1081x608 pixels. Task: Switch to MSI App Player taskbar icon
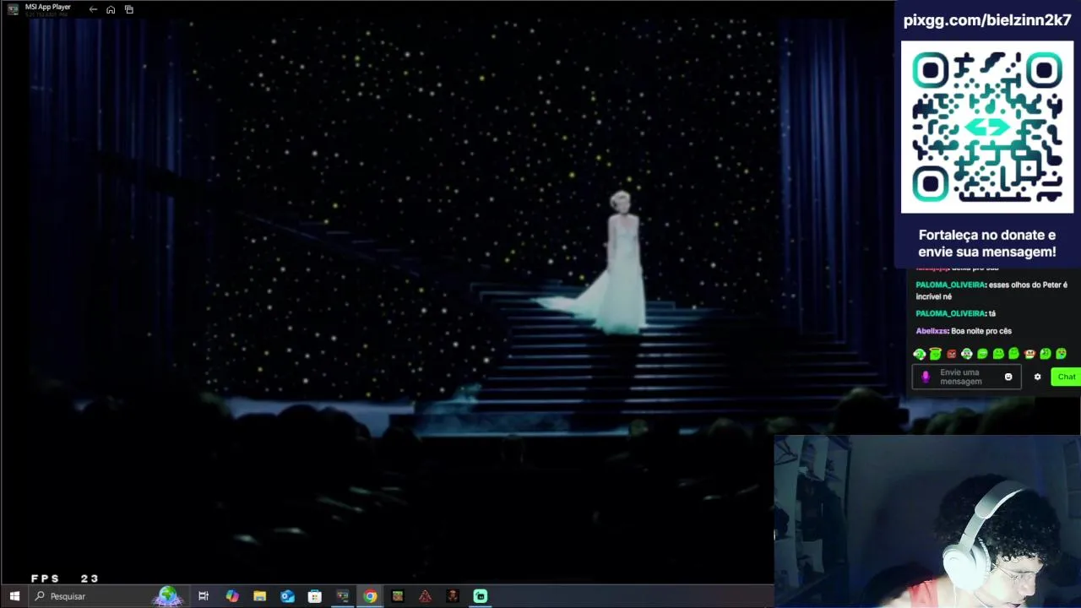[342, 596]
